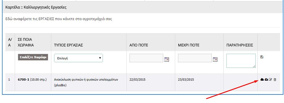This screenshot has height=103, width=284.
Task: Click the plain cloud icon in row 1
Action: click(x=262, y=80)
